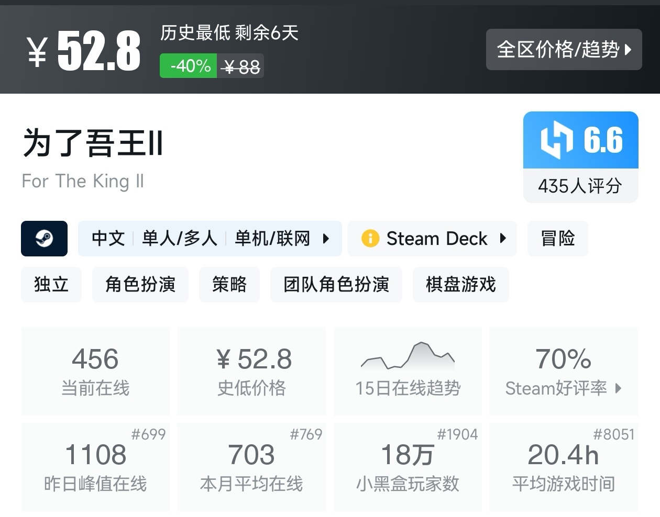Click the 棋盘游戏 tag
The width and height of the screenshot is (660, 517).
point(460,285)
